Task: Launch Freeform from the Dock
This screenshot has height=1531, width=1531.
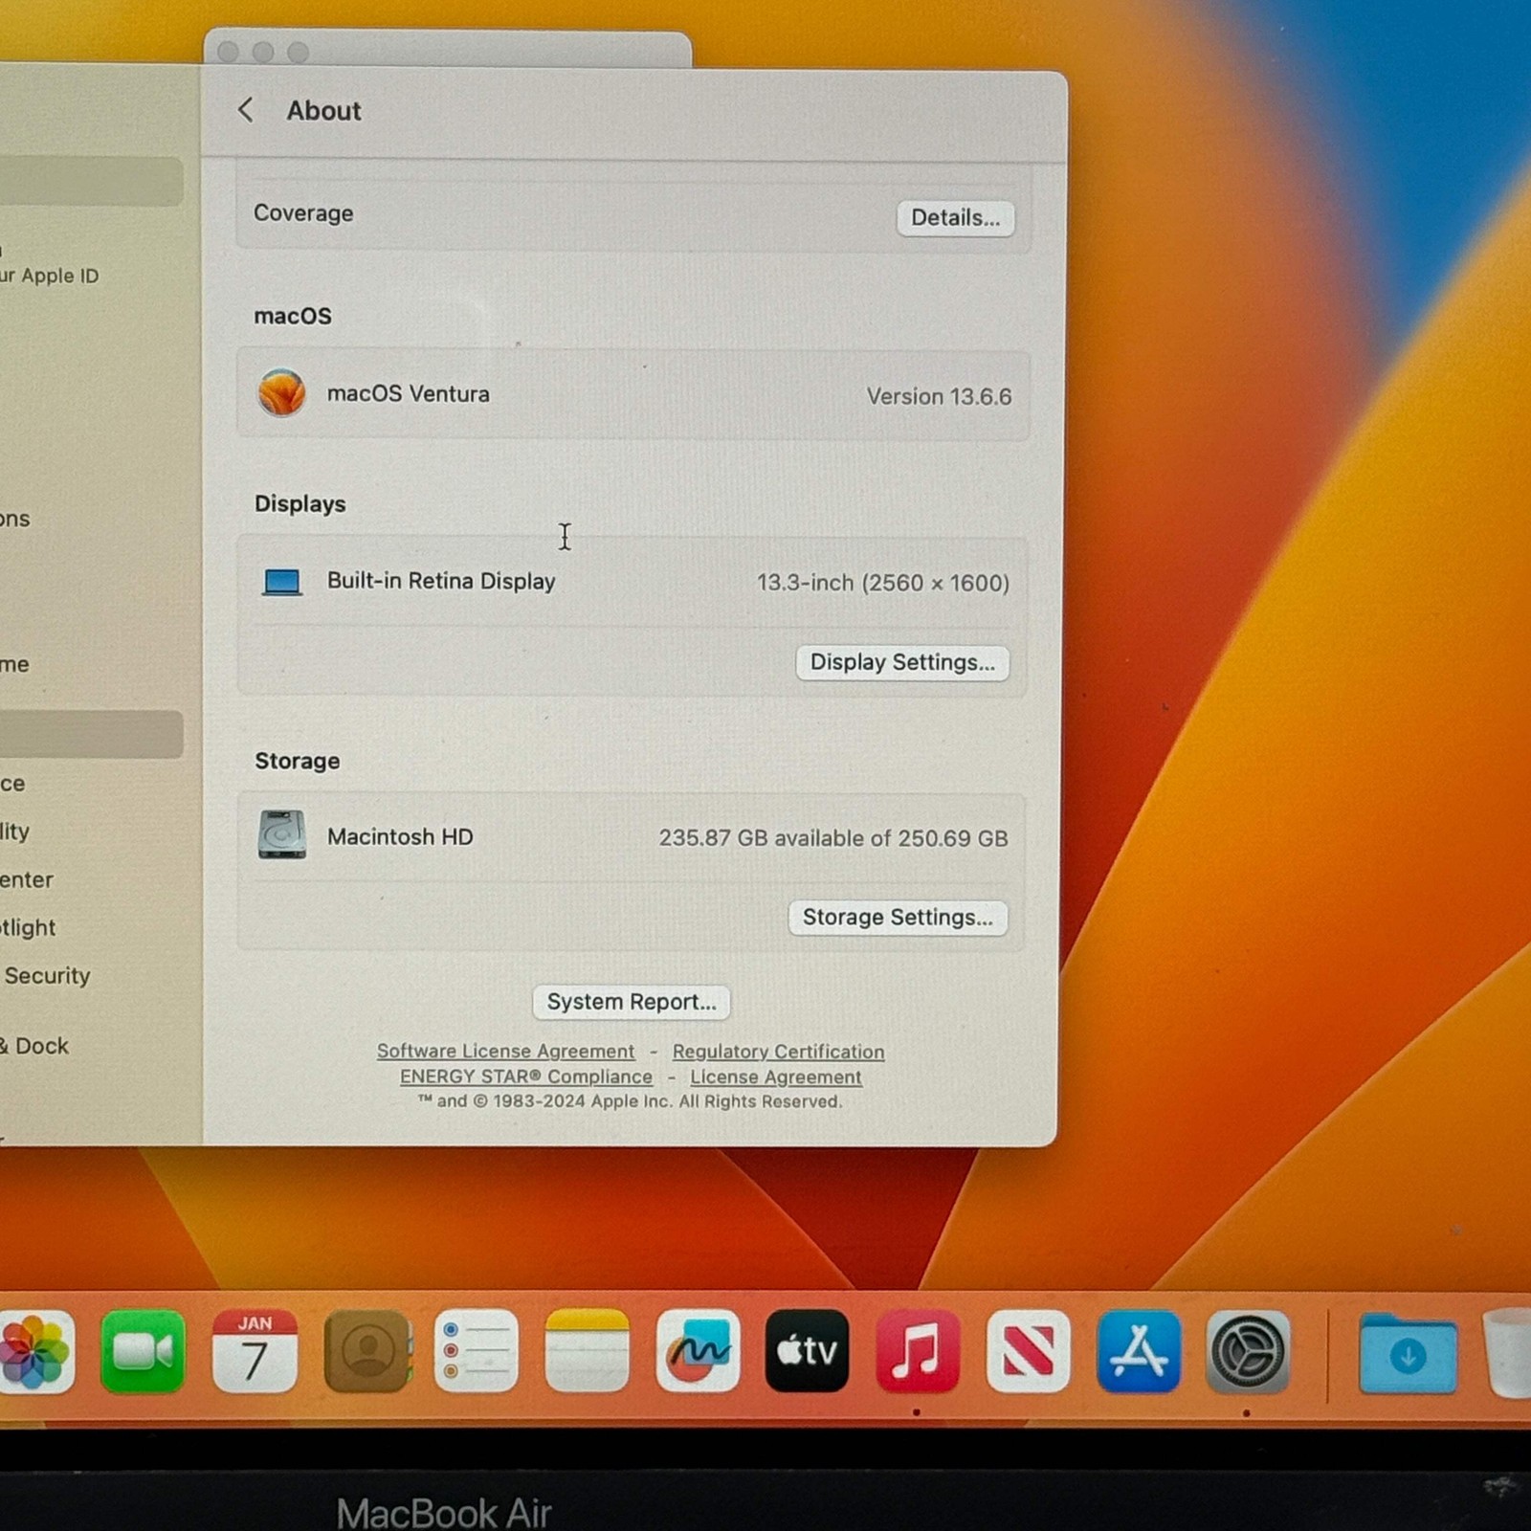Action: coord(698,1351)
